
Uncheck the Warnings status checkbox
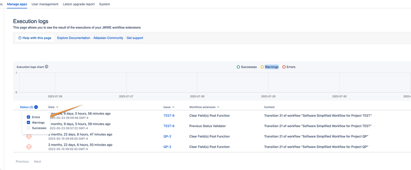28,123
